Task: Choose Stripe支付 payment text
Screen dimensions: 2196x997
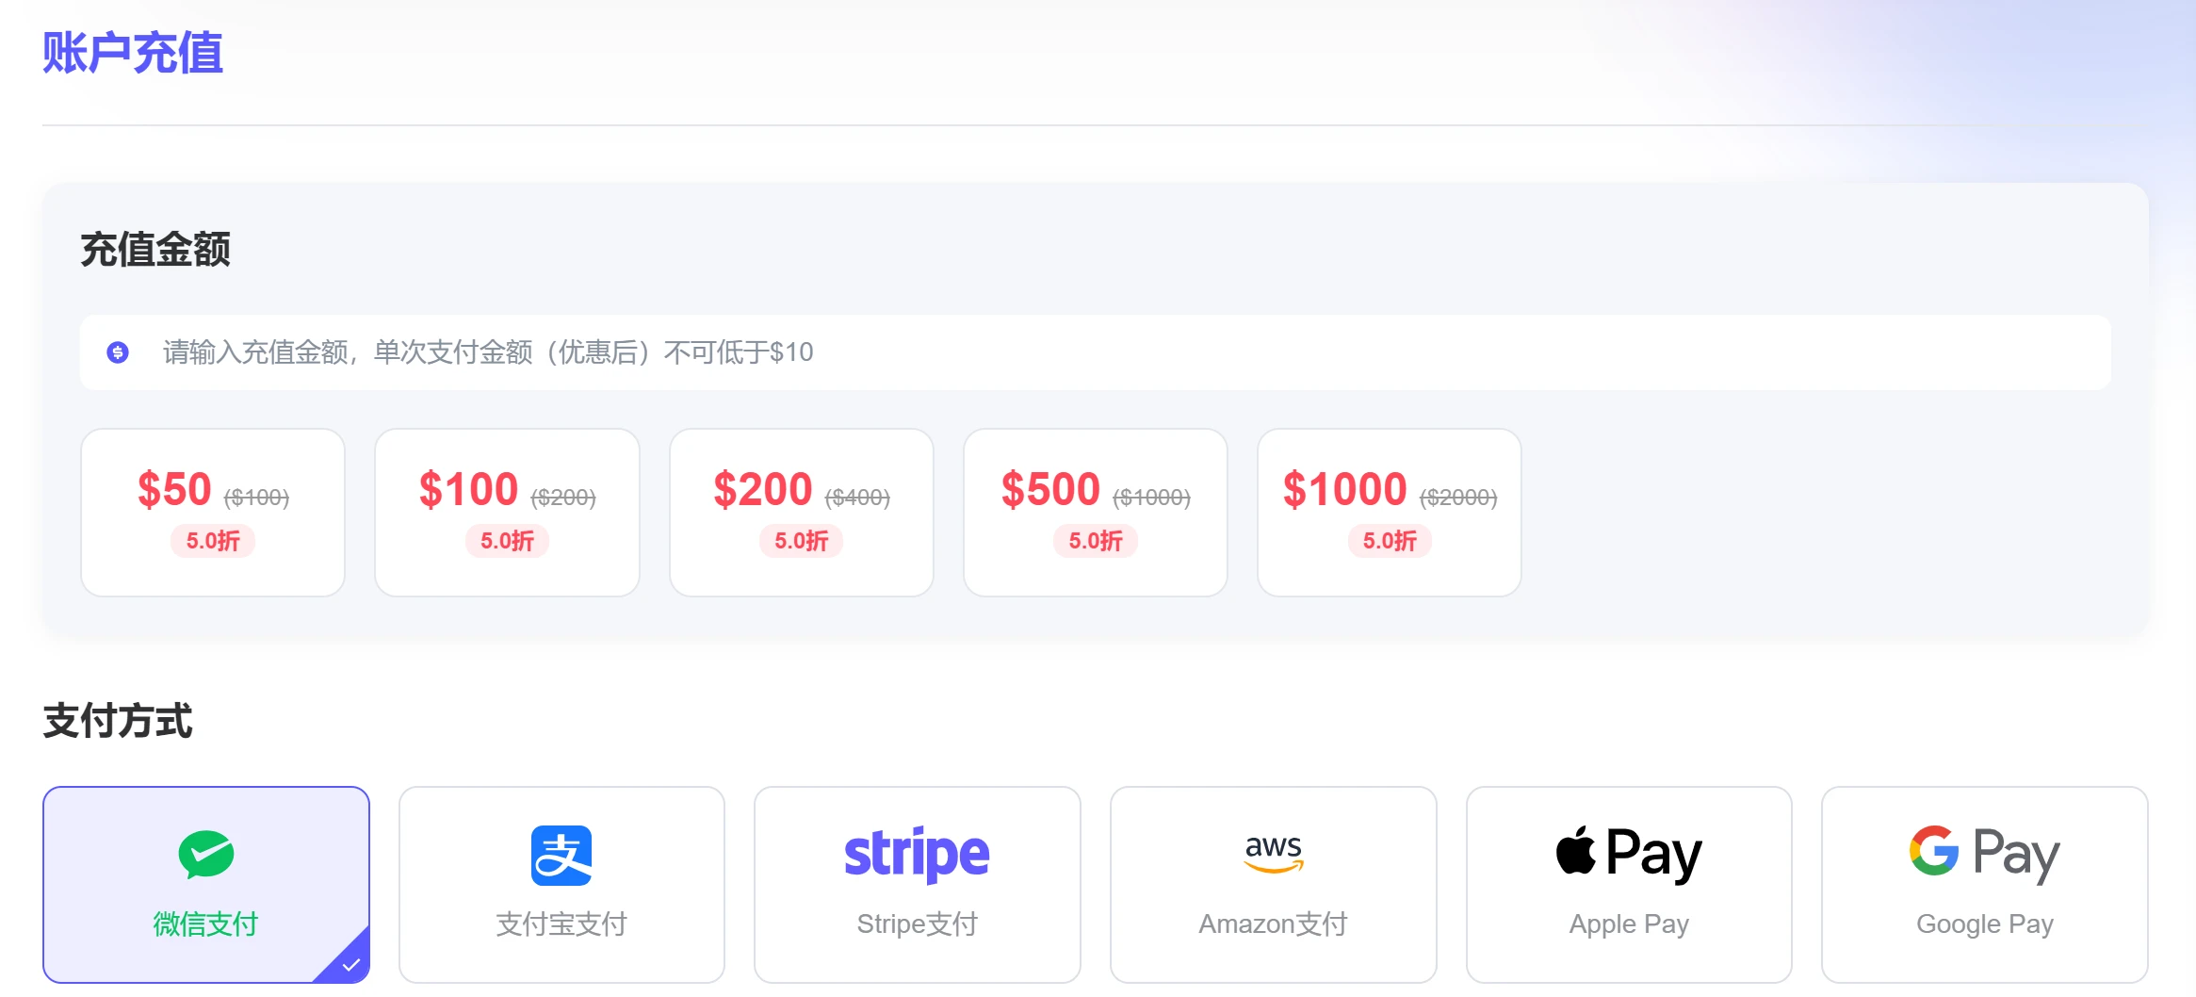Action: coord(917,924)
